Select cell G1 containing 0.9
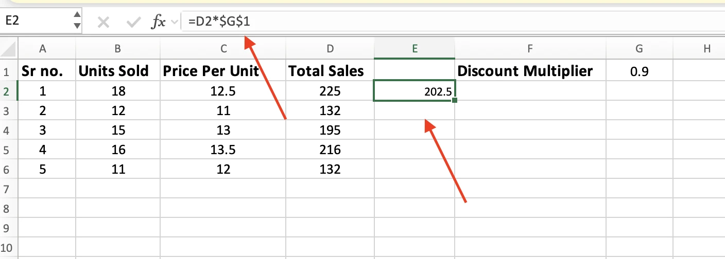Image resolution: width=725 pixels, height=259 pixels. [639, 71]
